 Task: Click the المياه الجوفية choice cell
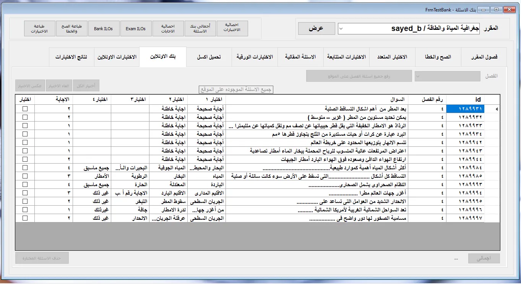point(168,168)
